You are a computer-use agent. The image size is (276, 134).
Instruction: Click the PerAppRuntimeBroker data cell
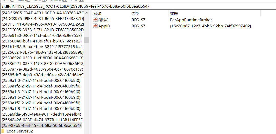tap(191, 20)
